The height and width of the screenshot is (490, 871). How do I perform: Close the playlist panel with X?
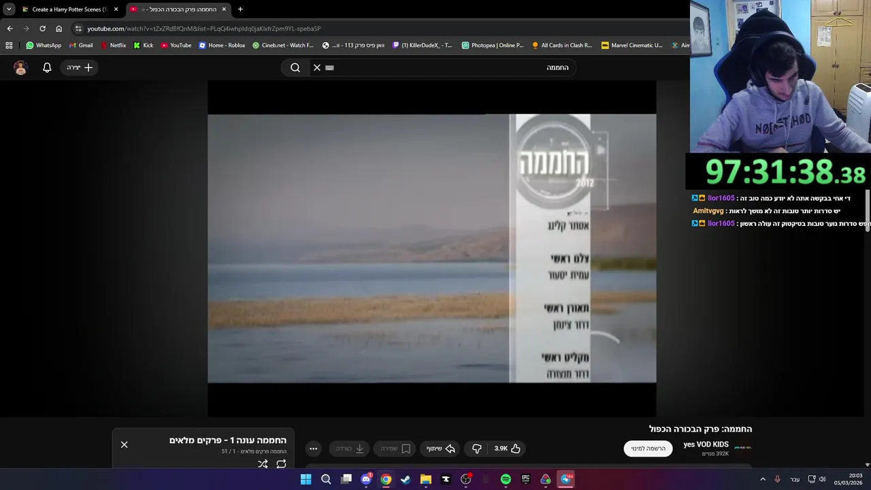click(124, 444)
